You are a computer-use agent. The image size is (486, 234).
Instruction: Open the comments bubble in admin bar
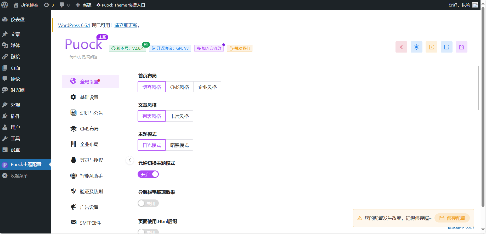coord(65,5)
